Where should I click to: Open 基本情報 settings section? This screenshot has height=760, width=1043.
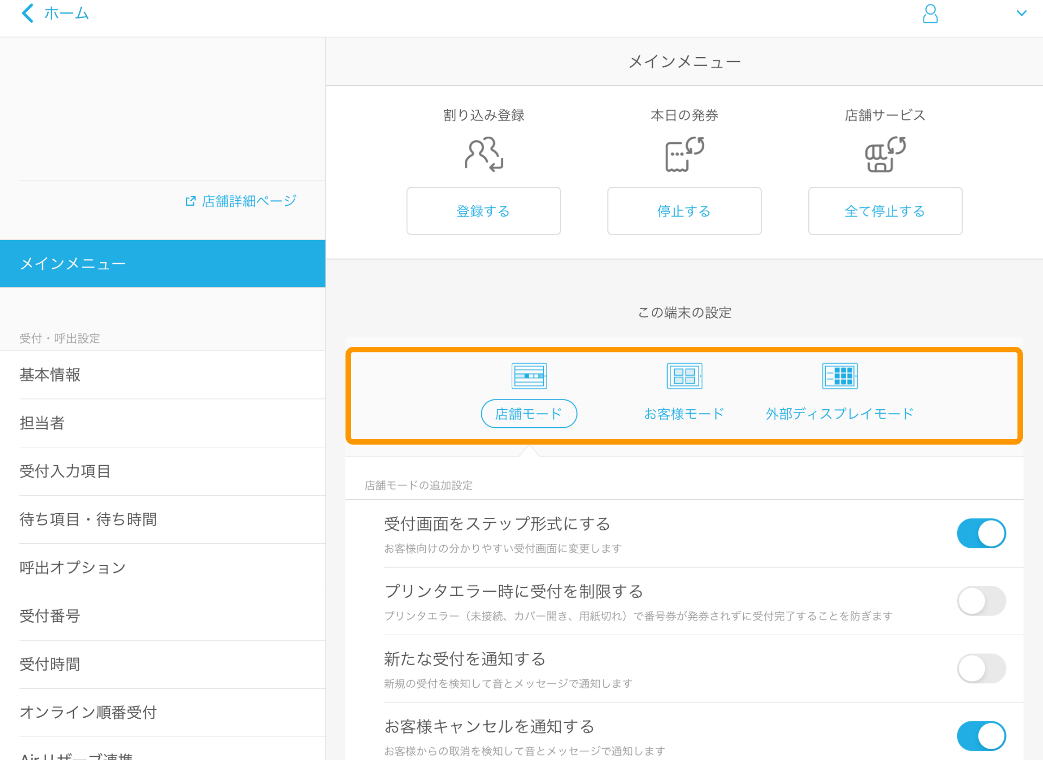tap(50, 375)
